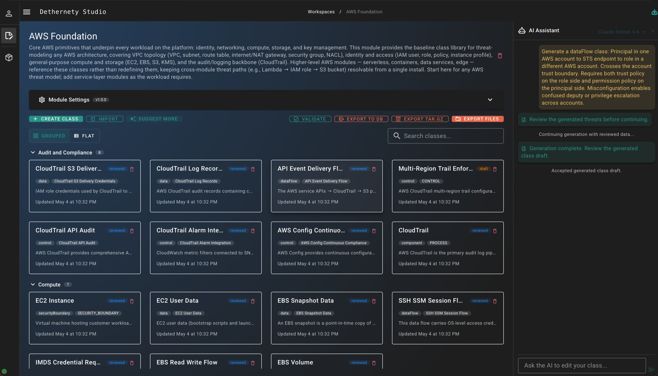
Task: Close the AI Assistant panel
Action: pyautogui.click(x=653, y=31)
